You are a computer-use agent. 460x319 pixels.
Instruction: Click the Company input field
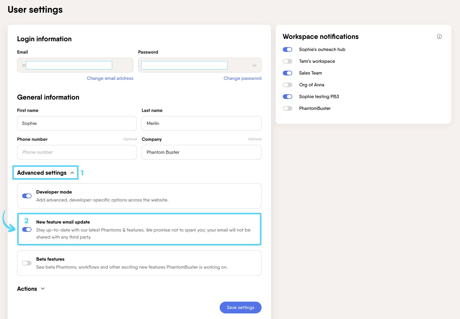pos(201,152)
